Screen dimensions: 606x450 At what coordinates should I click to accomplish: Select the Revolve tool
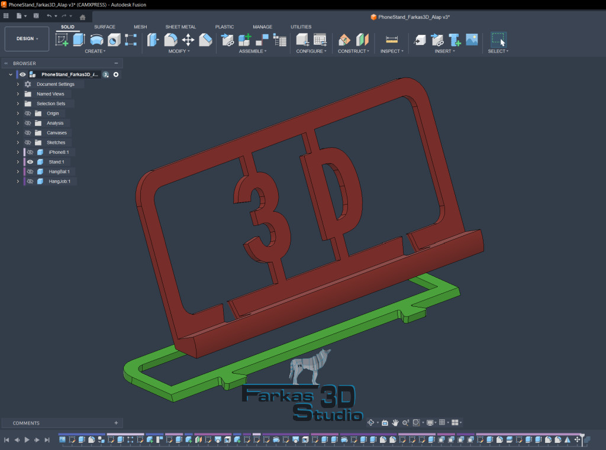tap(96, 40)
